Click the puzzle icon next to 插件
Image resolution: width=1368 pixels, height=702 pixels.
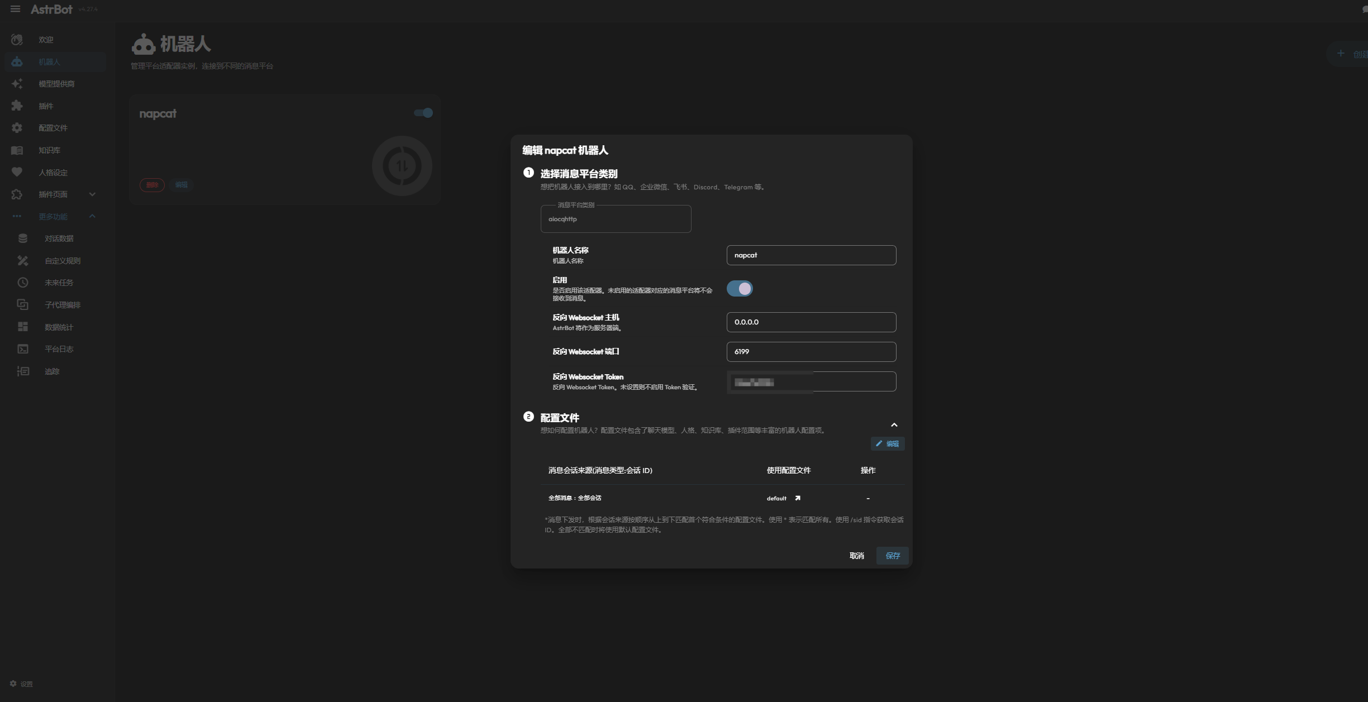(17, 106)
